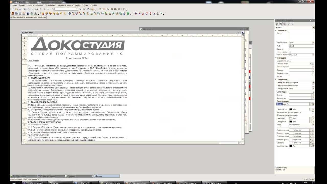Image resolution: width=327 pixels, height=184 pixels.
Task: Click the Текст property text area
Action: (302, 36)
